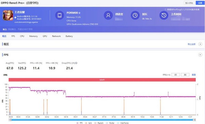The image size is (205, 124).
Task: Collapse the FPS section with its chevron
Action: [200, 55]
